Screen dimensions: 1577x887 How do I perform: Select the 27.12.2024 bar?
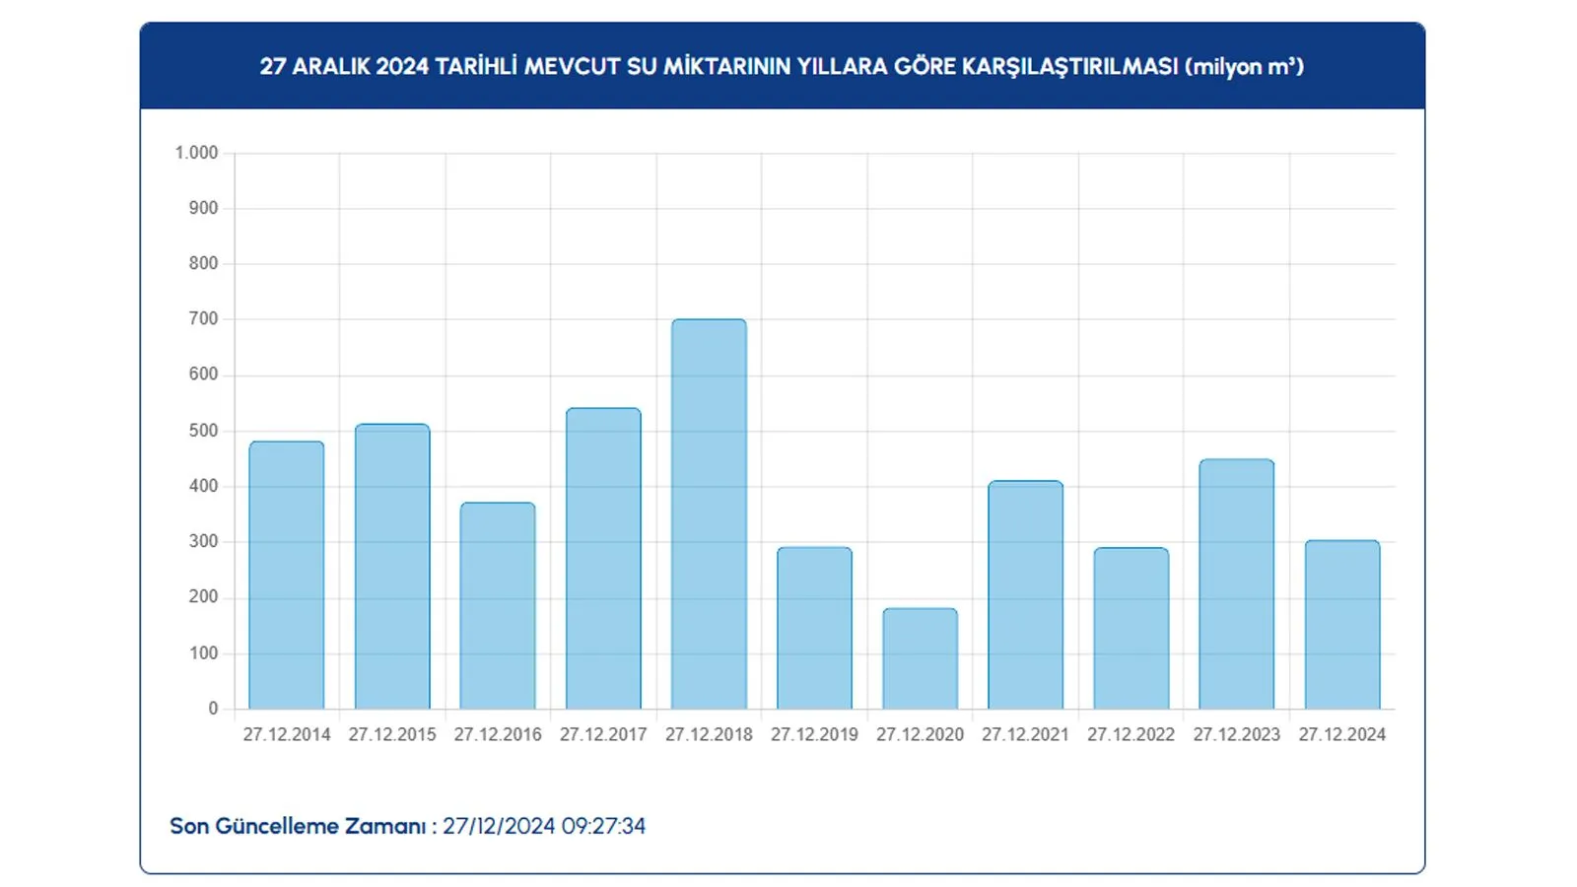(x=1341, y=625)
